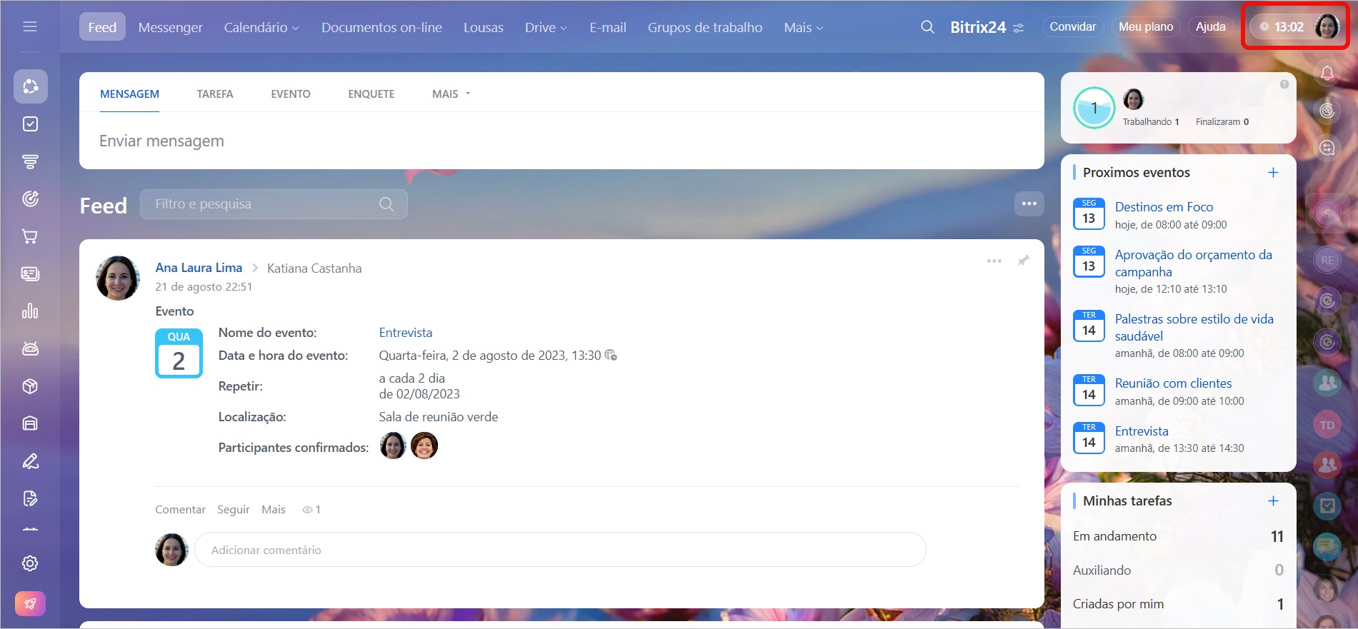The image size is (1358, 629).
Task: Click the Convidar button
Action: click(x=1072, y=27)
